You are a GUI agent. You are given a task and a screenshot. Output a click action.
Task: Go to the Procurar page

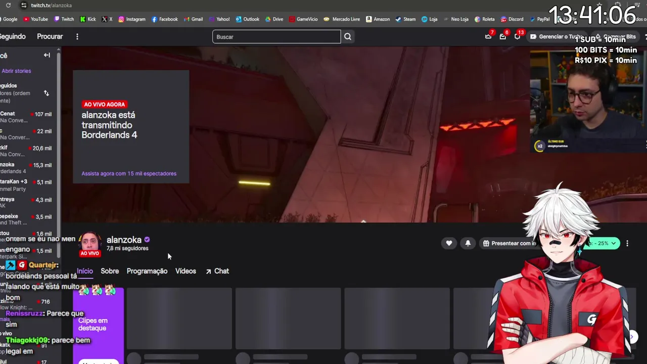point(50,36)
